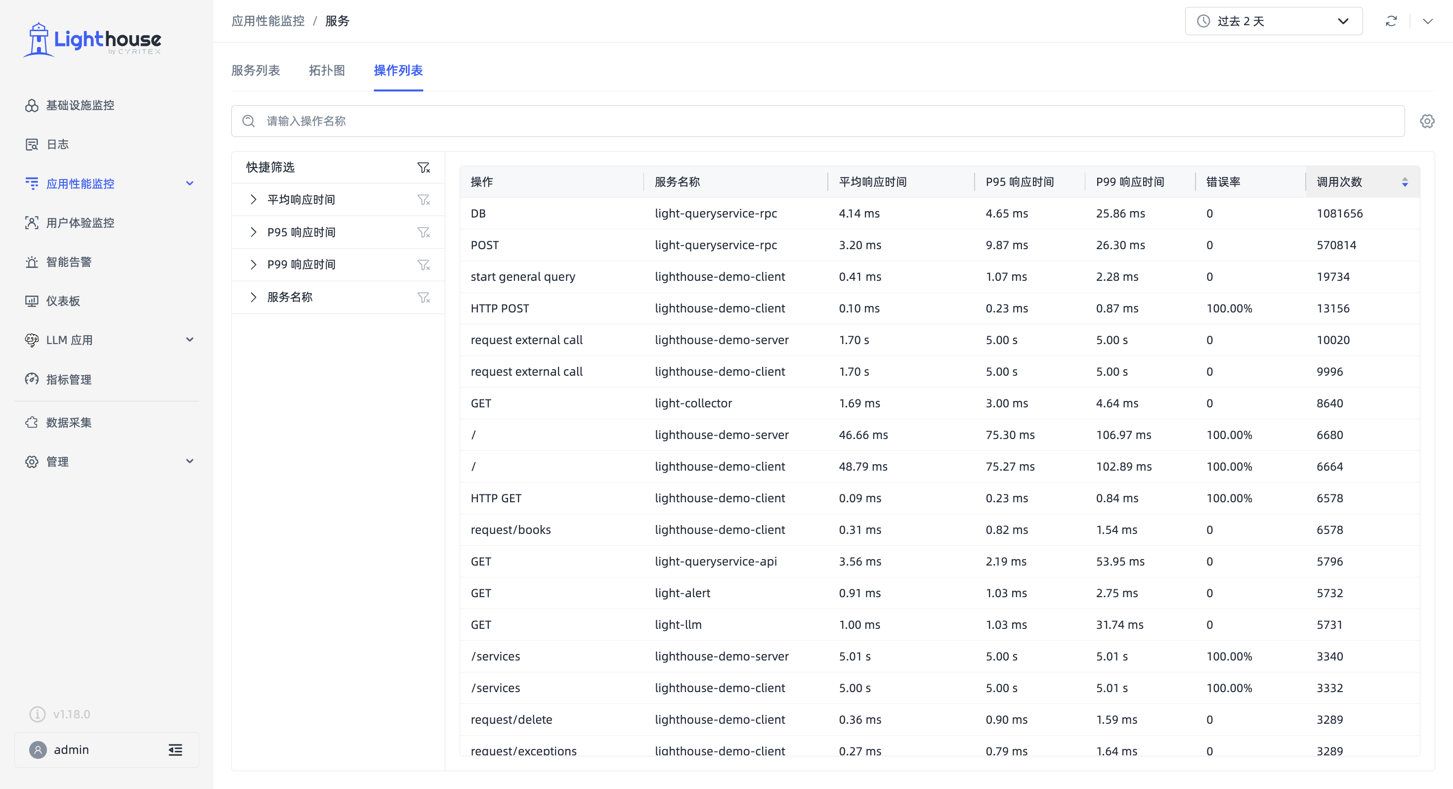The width and height of the screenshot is (1453, 789).
Task: Expand the 管理 submenu chevron
Action: 190,462
